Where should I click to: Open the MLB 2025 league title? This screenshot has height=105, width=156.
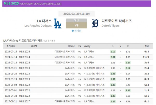[x=11, y=3]
